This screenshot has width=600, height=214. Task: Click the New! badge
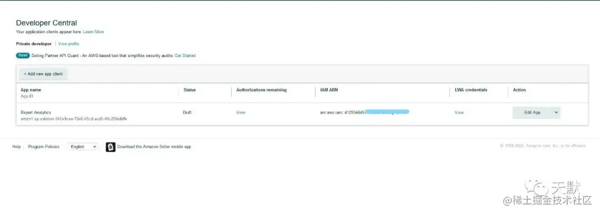[23, 55]
